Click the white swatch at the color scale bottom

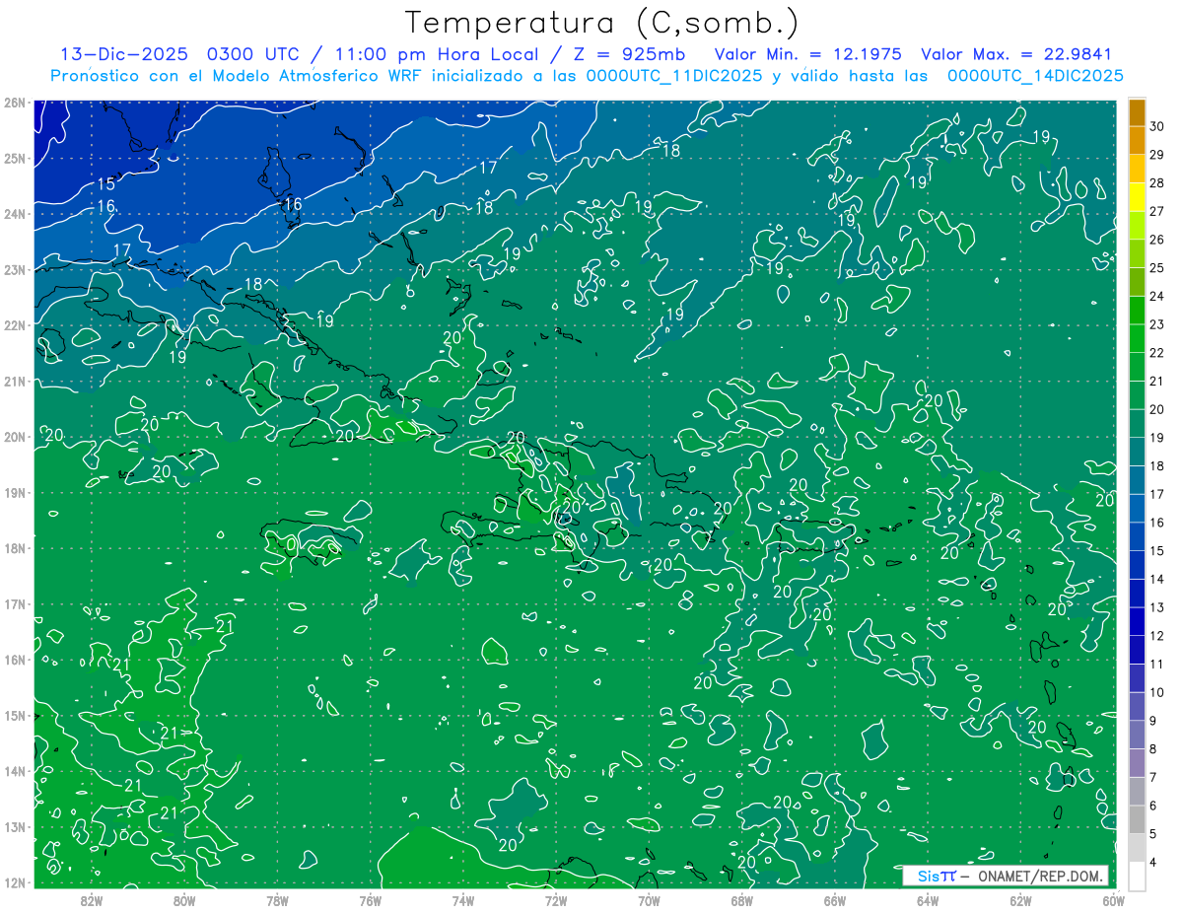pos(1137,875)
